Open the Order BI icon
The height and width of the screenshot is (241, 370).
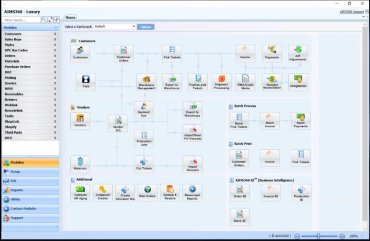(x=240, y=192)
